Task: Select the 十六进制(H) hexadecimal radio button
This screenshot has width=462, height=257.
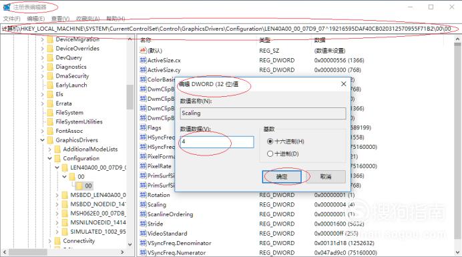Action: coord(270,141)
